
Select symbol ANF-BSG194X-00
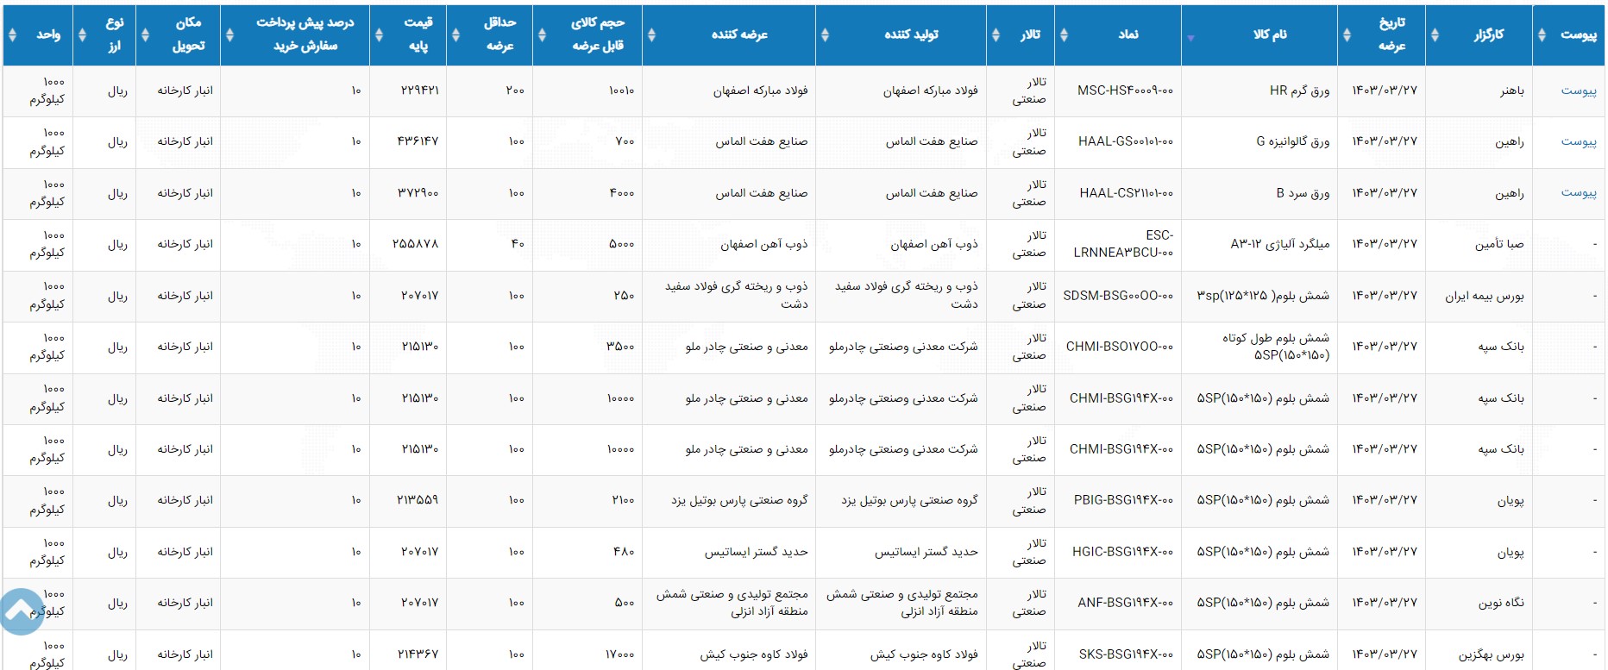click(1125, 603)
